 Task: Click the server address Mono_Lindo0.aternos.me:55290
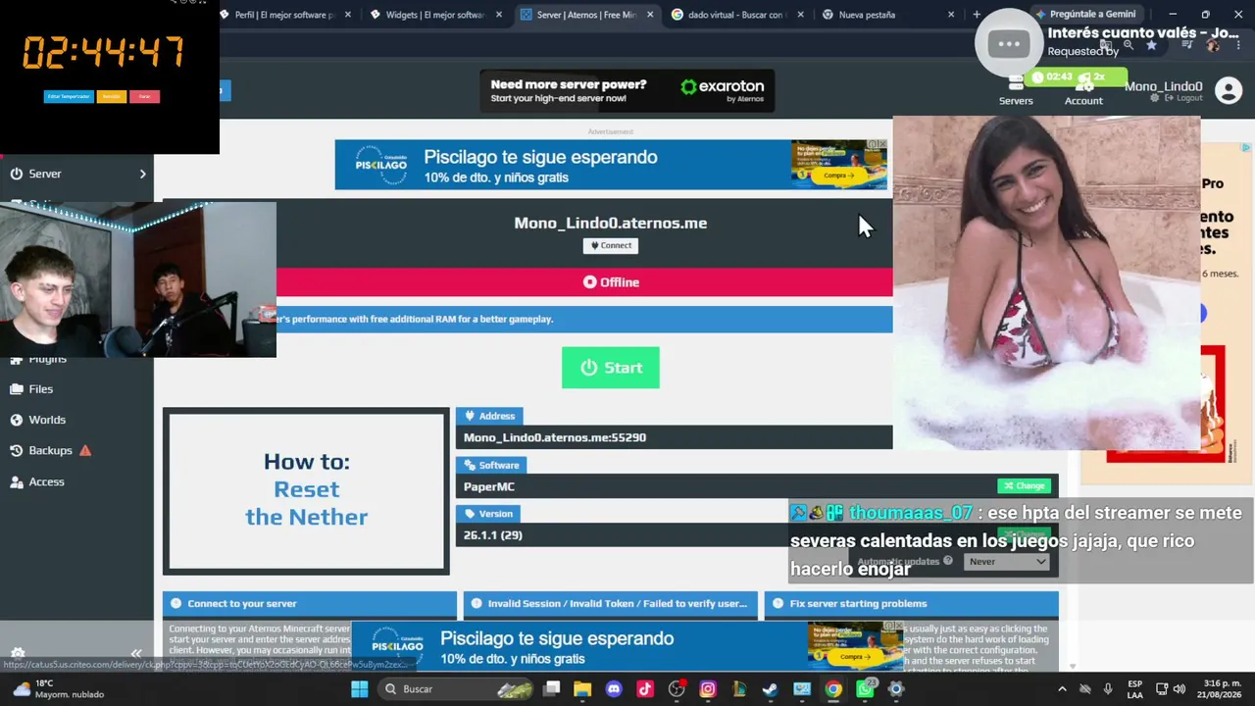(x=555, y=437)
